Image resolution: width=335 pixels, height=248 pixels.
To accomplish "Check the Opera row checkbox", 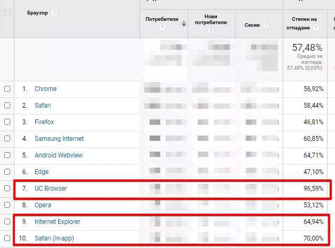I will point(7,205).
